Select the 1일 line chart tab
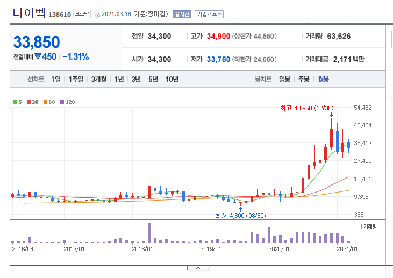The image size is (393, 278). tap(56, 79)
